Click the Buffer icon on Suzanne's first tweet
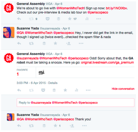This screenshot has width=138, height=132. pyautogui.click(x=44, y=43)
